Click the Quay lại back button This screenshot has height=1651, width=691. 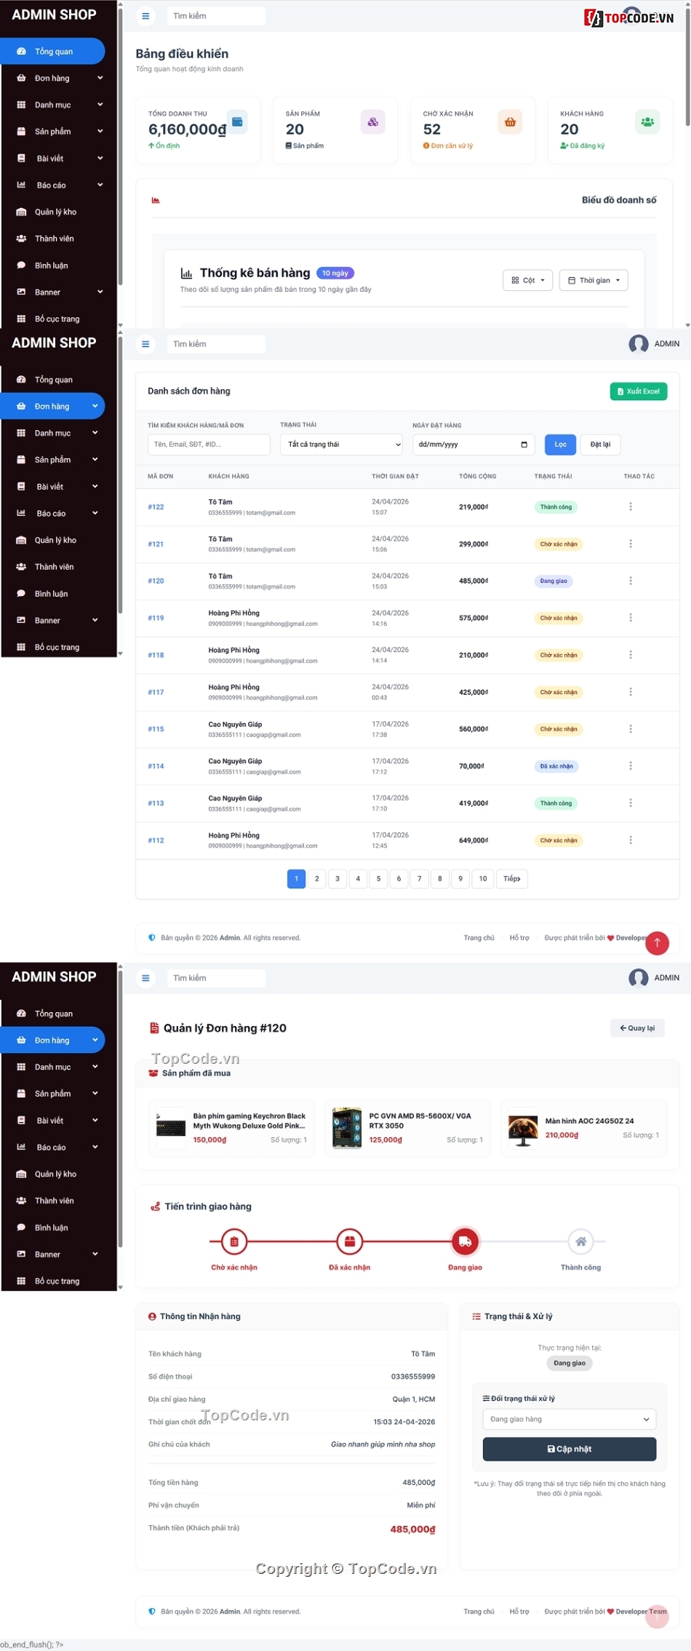pyautogui.click(x=637, y=1028)
